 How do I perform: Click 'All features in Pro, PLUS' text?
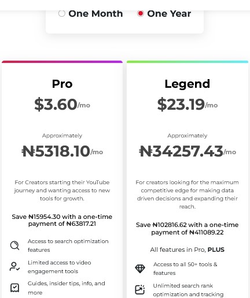pyautogui.click(x=187, y=249)
